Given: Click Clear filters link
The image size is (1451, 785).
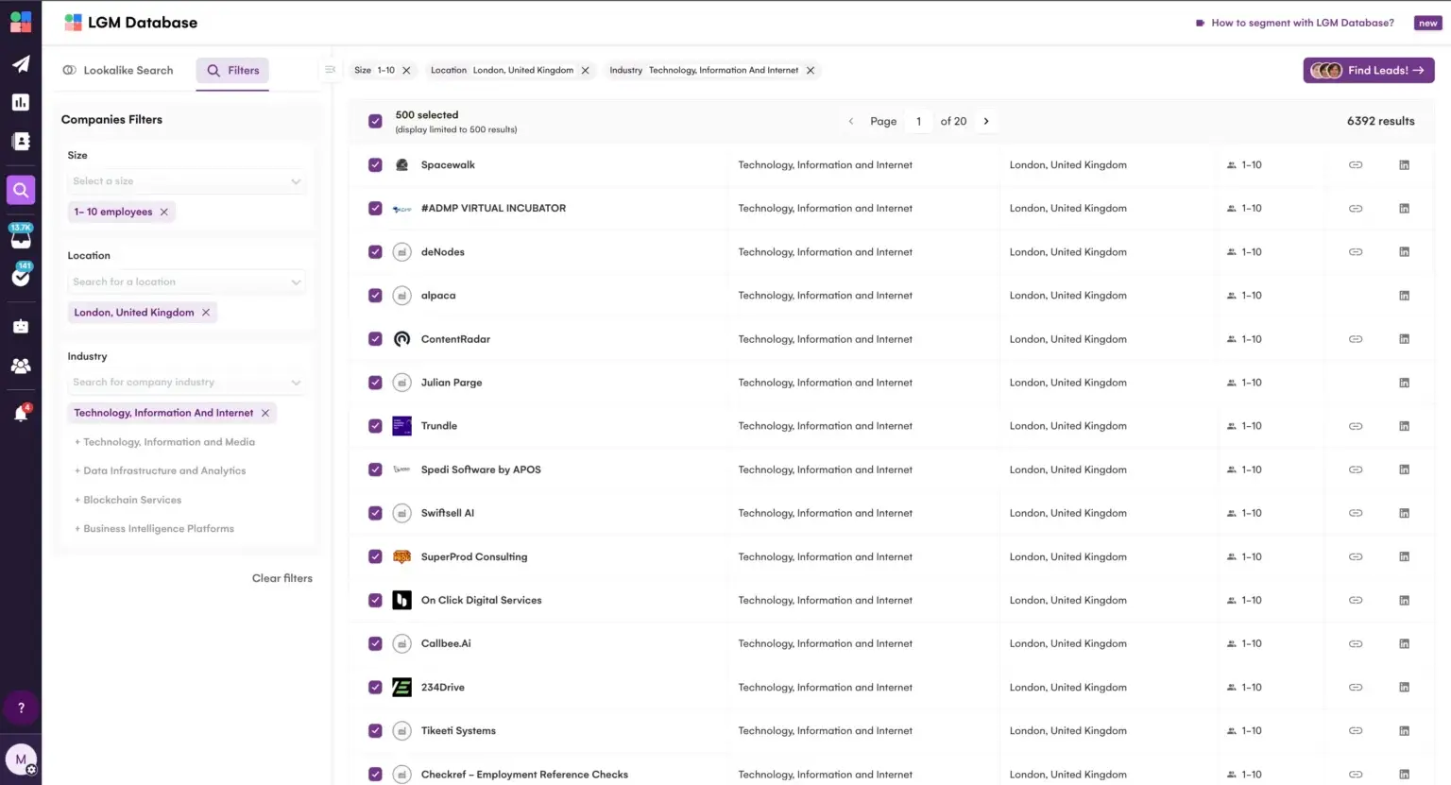Looking at the screenshot, I should point(282,578).
